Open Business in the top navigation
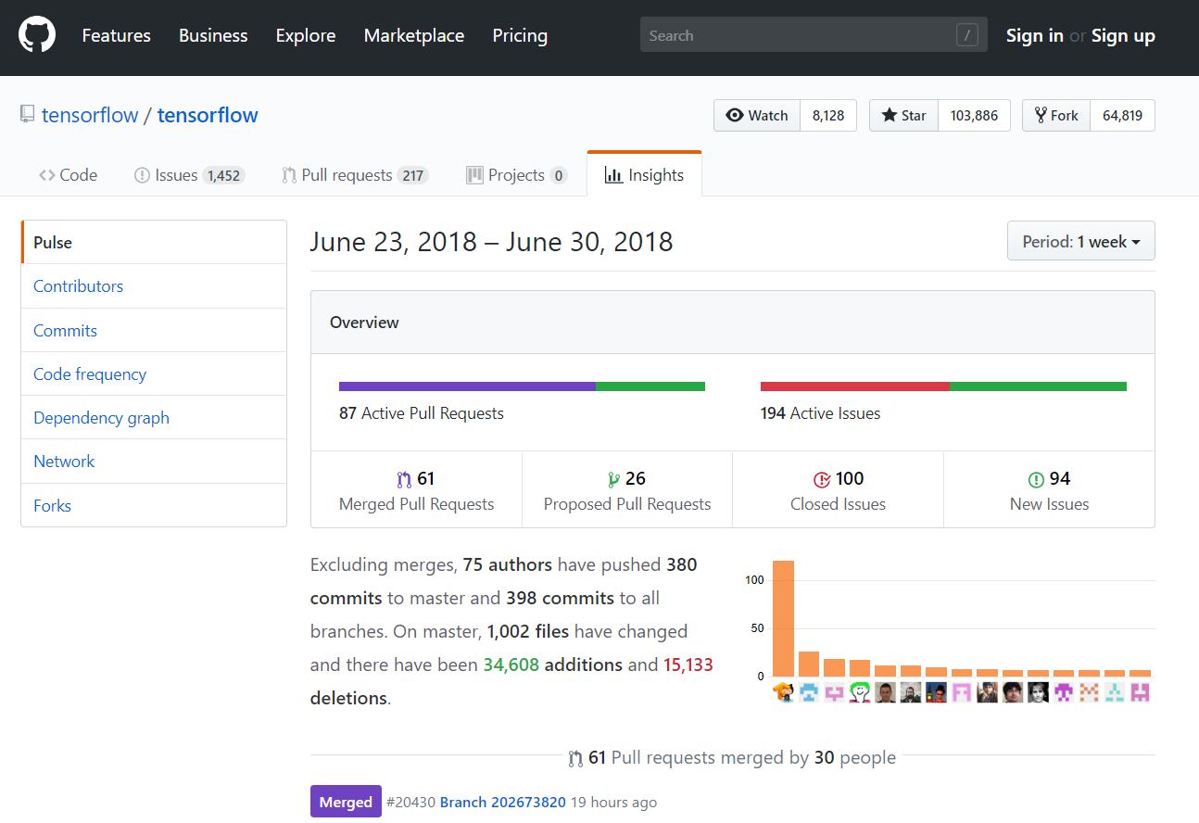 pos(213,35)
